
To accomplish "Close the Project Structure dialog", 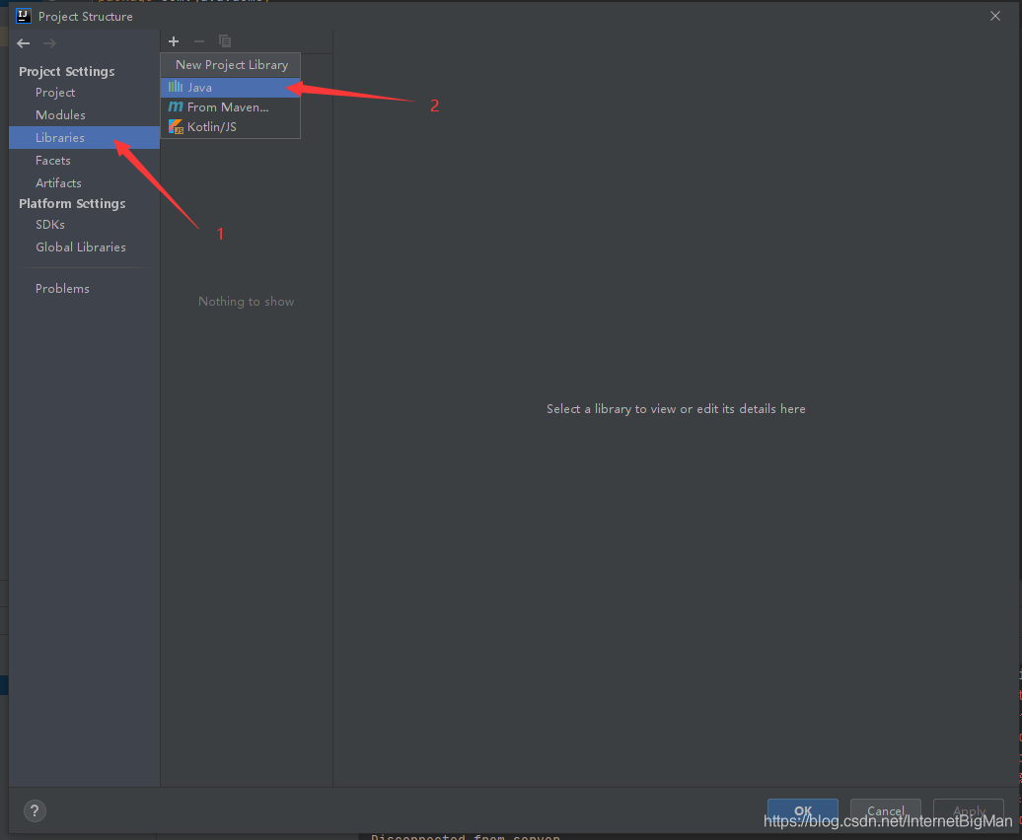I will (x=994, y=17).
